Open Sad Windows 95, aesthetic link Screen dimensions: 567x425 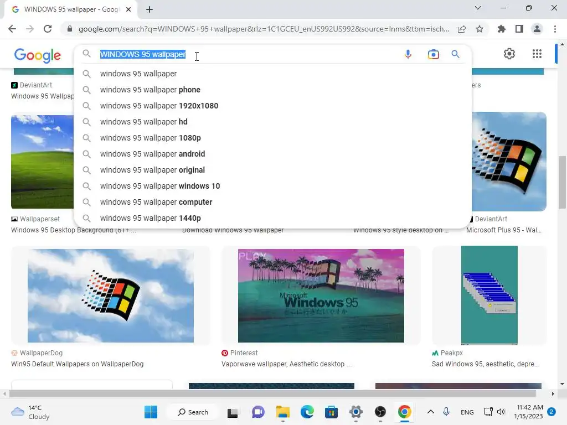[x=485, y=364]
